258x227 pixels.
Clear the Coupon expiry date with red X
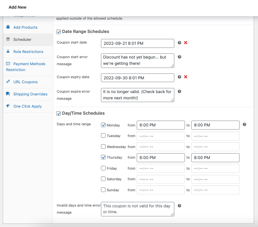tap(186, 77)
